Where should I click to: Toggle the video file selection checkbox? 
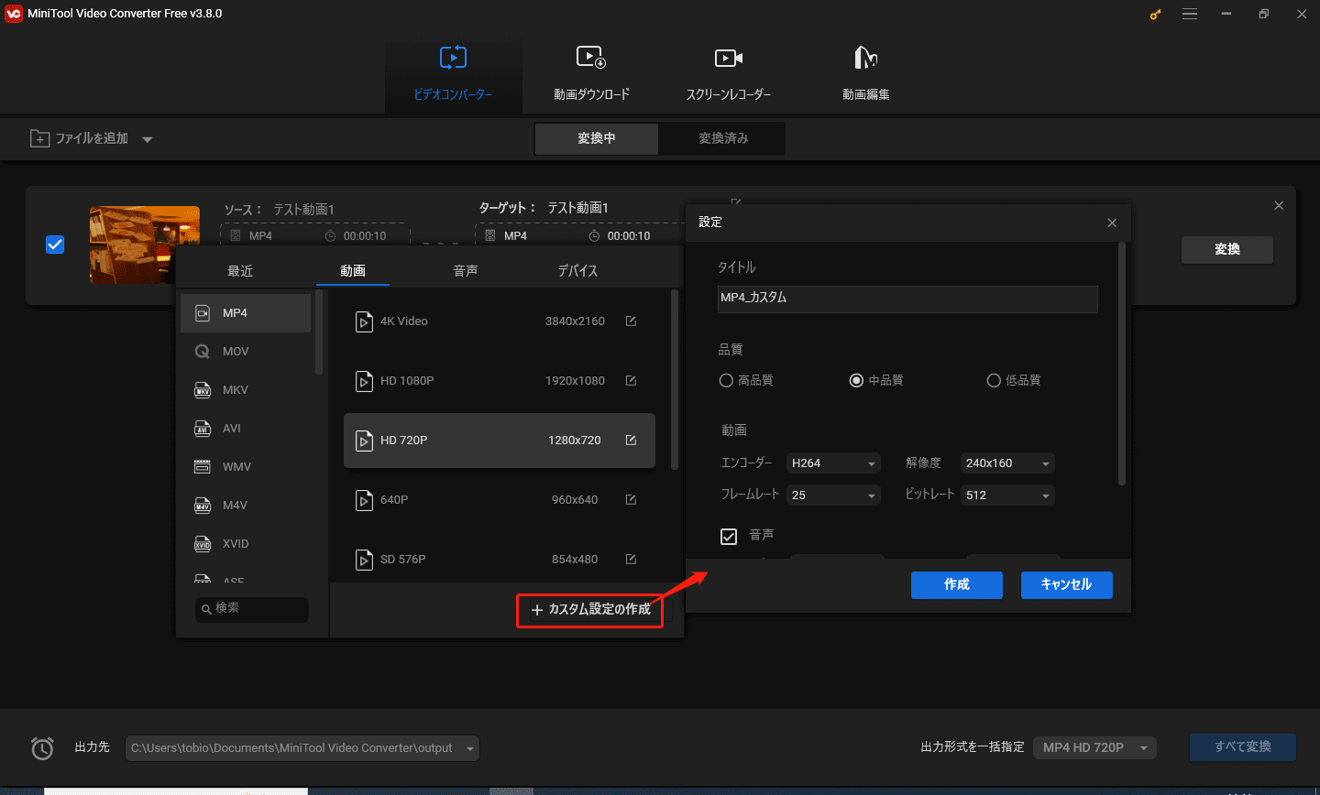click(55, 245)
